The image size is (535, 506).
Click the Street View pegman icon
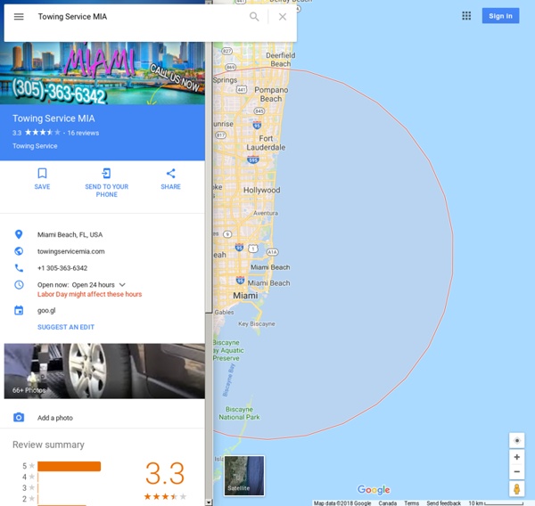click(x=517, y=489)
